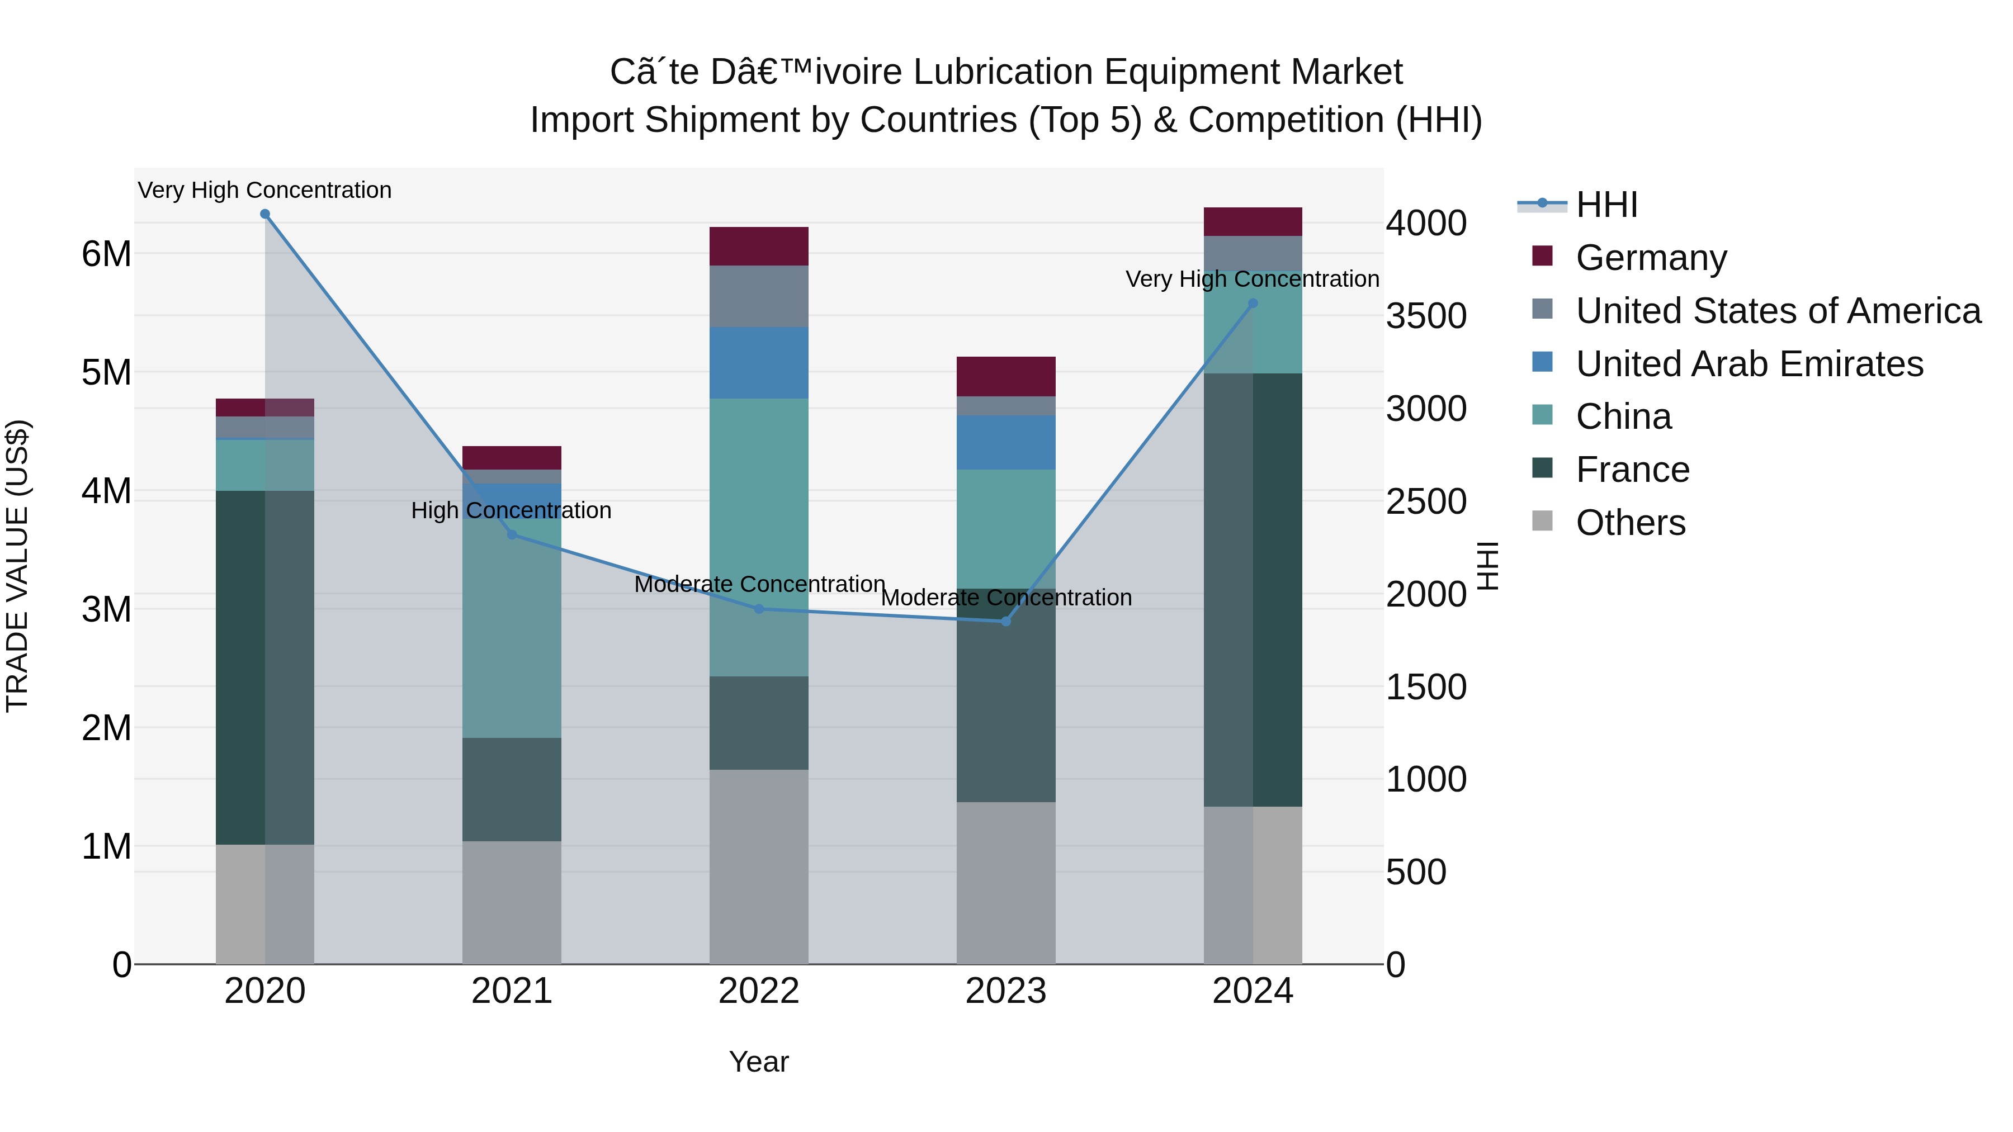Click the United Arab Emirates segment in 2022
Viewport: 2013px width, 1132px height.
[x=759, y=363]
